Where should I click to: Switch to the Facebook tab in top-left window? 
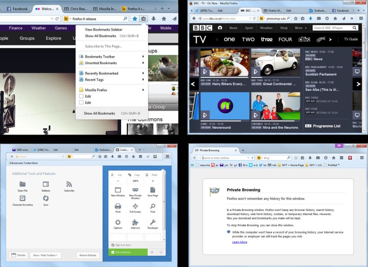[17, 9]
